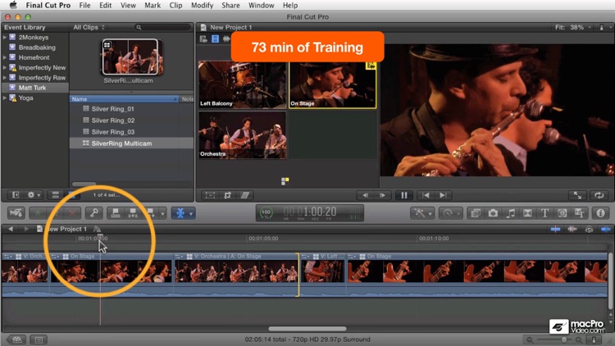The width and height of the screenshot is (615, 346).
Task: Show the Transitions browser
Action: pyautogui.click(x=527, y=213)
